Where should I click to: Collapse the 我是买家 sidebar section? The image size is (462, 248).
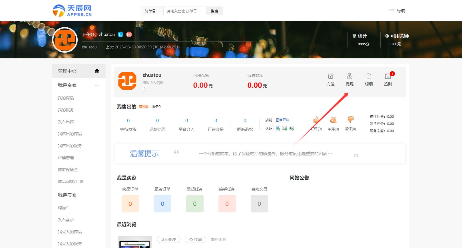pyautogui.click(x=97, y=195)
